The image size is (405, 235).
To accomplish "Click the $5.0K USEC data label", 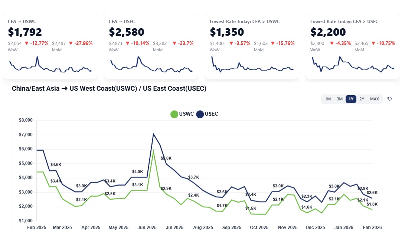I will (x=166, y=158).
